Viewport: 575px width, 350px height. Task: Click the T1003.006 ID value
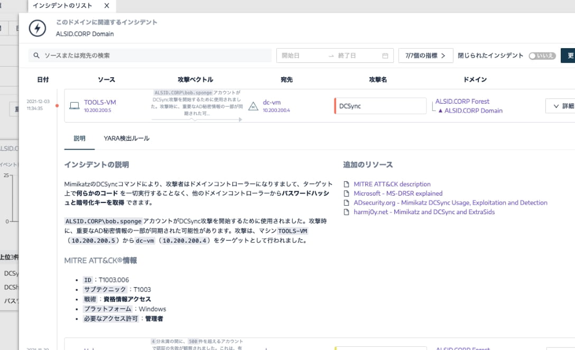pos(114,280)
